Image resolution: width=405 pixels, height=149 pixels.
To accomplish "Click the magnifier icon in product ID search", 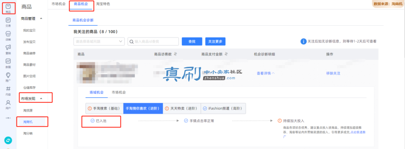I will tap(131, 41).
